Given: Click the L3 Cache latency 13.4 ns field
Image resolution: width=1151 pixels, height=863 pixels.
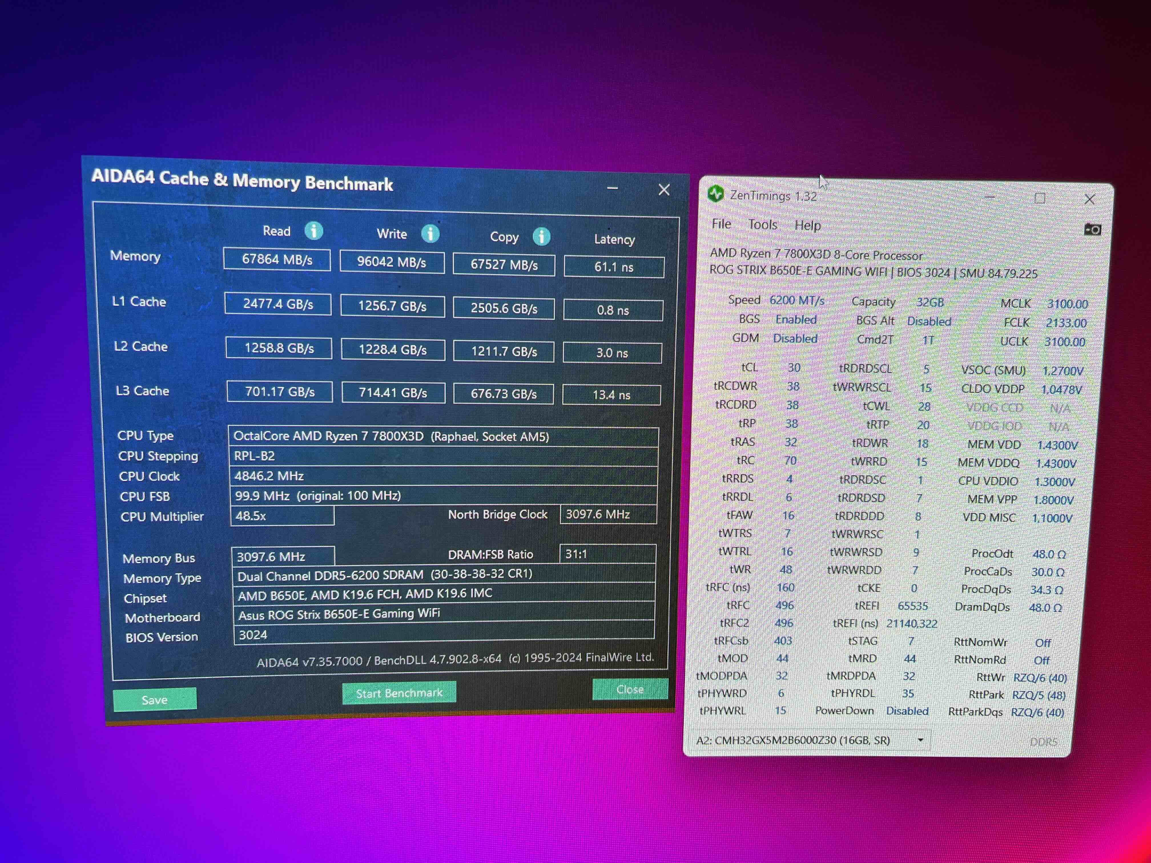Looking at the screenshot, I should click(x=611, y=395).
